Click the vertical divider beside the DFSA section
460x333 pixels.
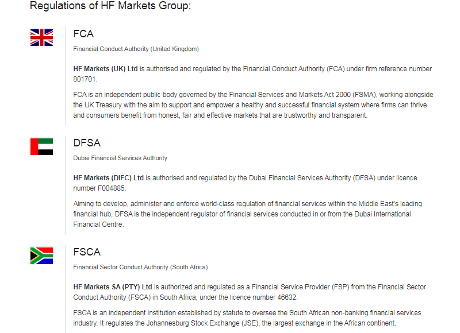tap(65, 185)
